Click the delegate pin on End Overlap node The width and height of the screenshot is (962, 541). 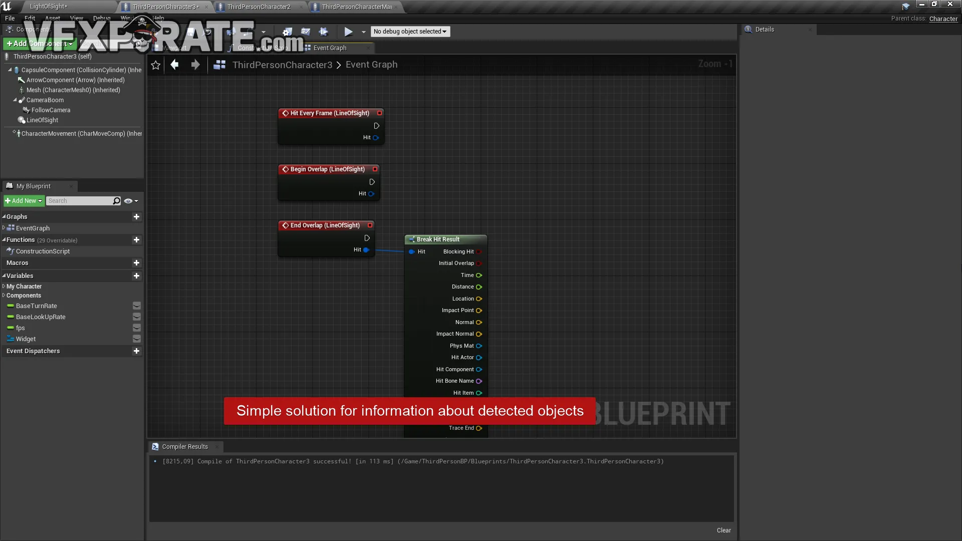click(x=370, y=225)
